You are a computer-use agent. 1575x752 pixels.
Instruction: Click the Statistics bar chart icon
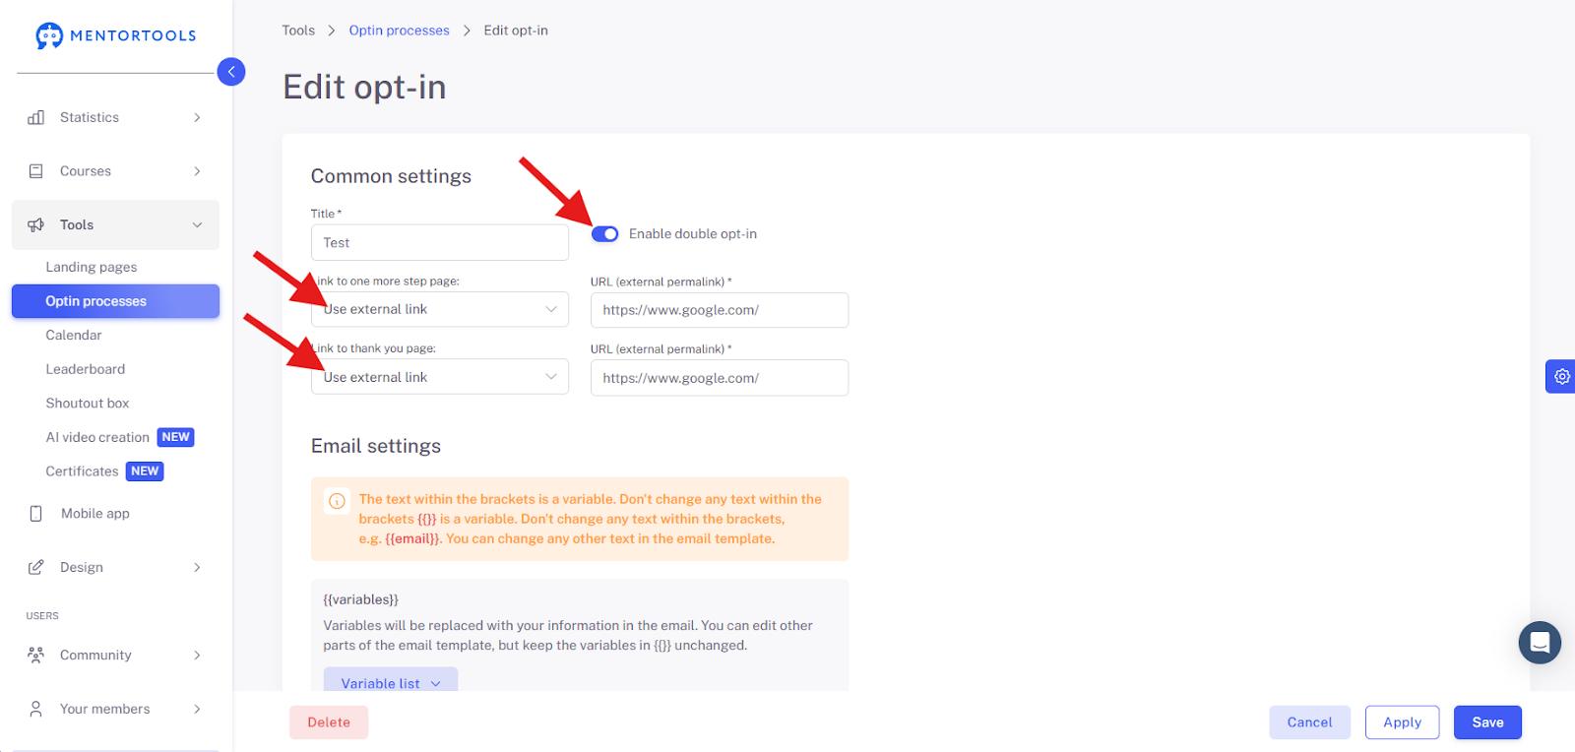(x=36, y=117)
